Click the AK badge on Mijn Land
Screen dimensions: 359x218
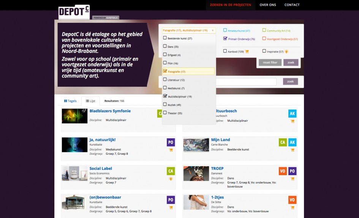click(x=292, y=142)
